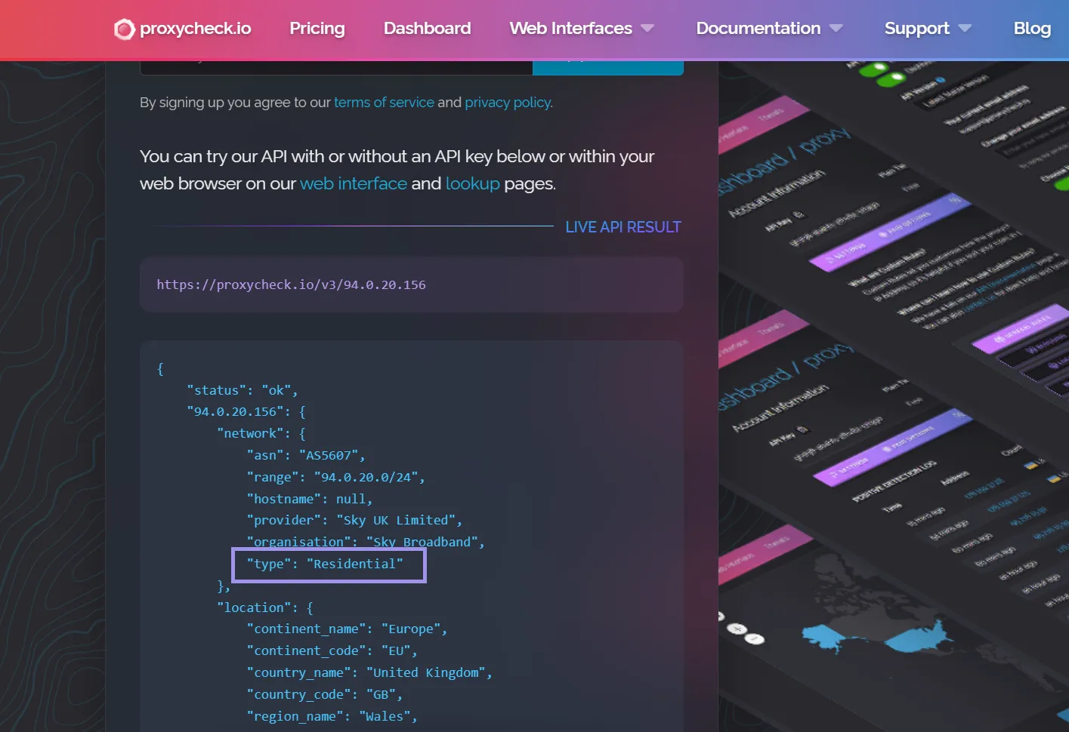Select the "continent_name": "Europe" line

pyautogui.click(x=347, y=629)
